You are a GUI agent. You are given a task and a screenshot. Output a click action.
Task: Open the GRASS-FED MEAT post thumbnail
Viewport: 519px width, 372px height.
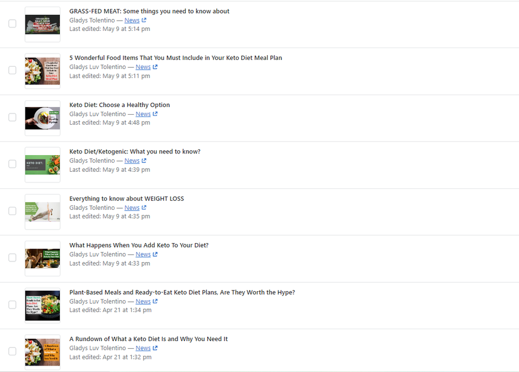click(42, 24)
